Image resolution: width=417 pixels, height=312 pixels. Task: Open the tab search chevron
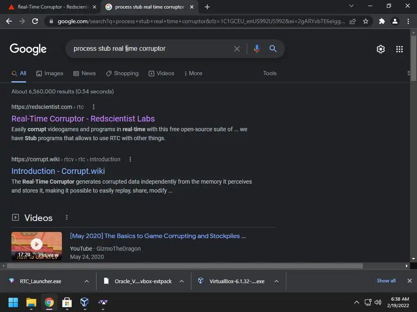coord(351,6)
